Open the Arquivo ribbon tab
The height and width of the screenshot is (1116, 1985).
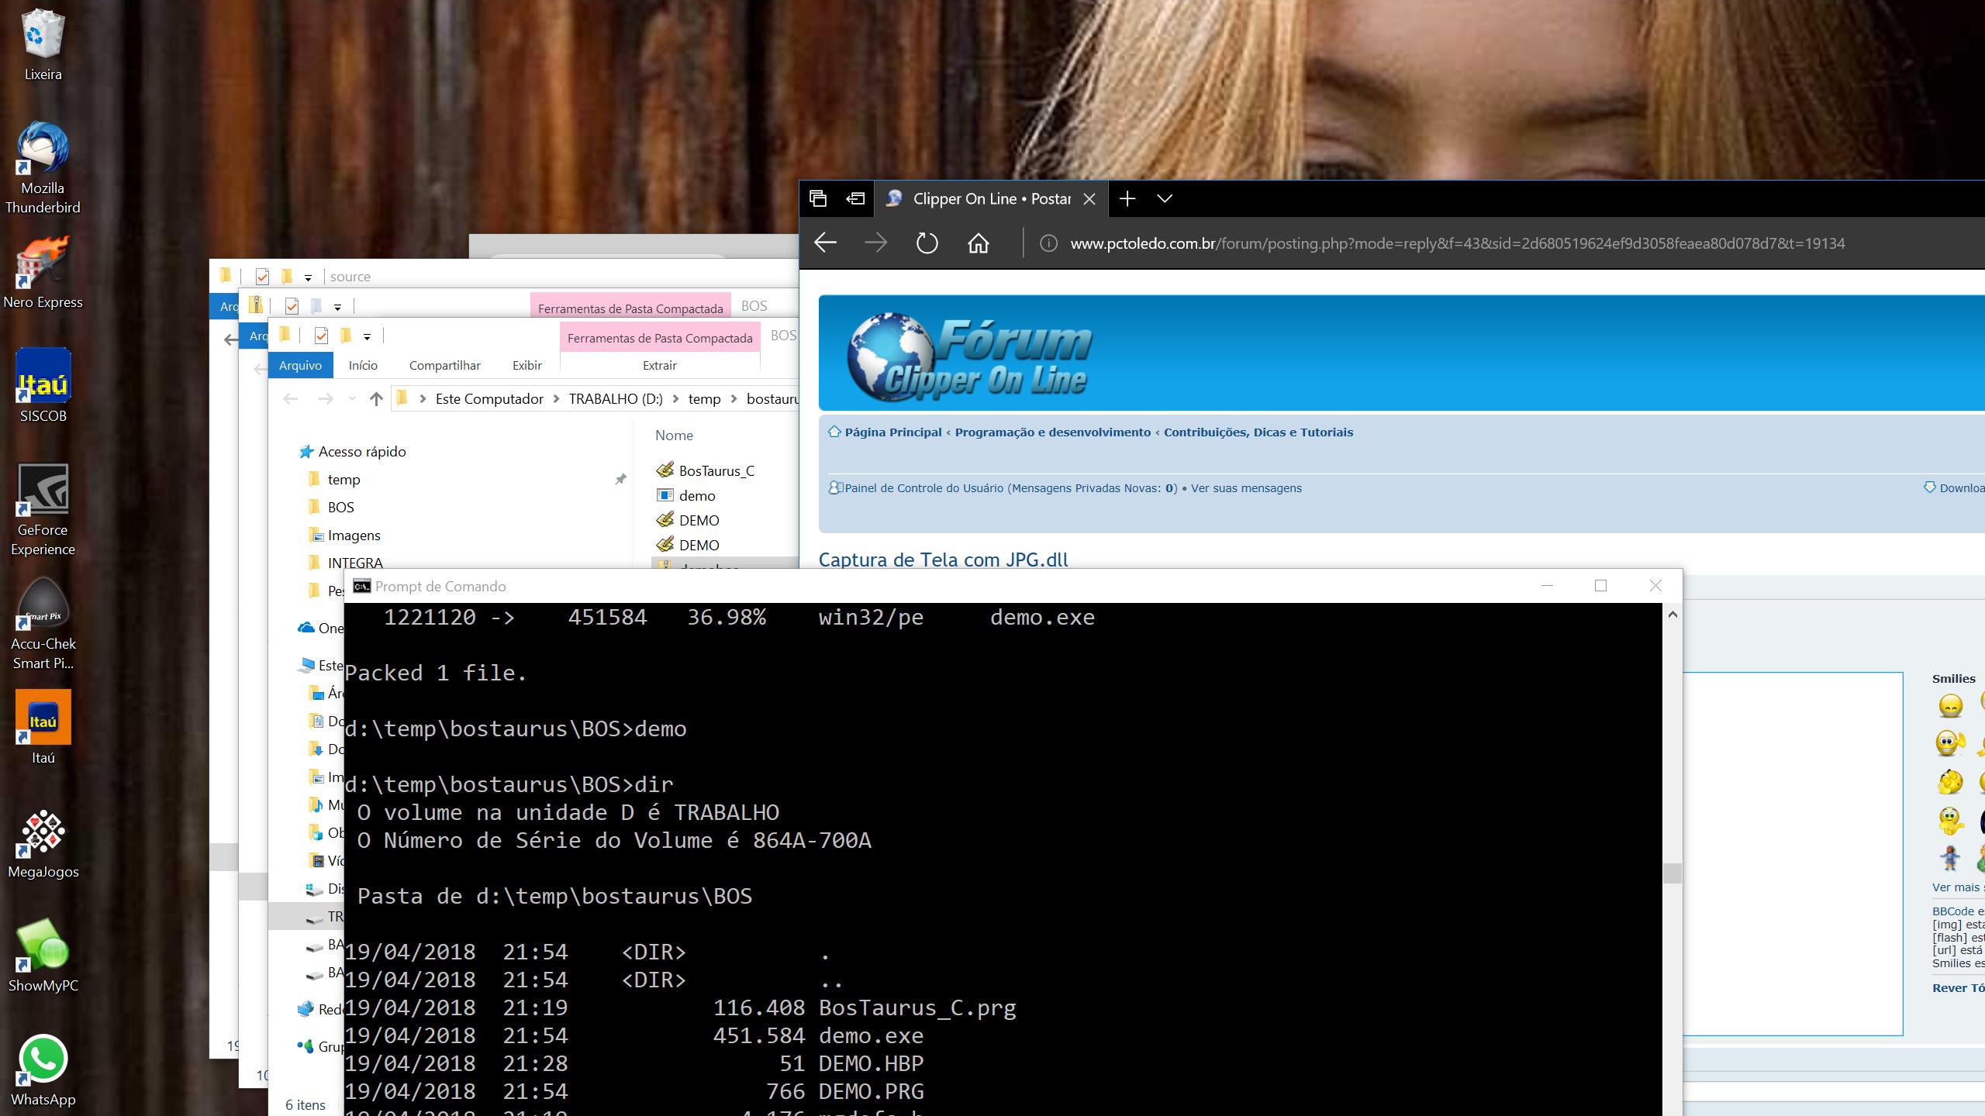pos(300,366)
